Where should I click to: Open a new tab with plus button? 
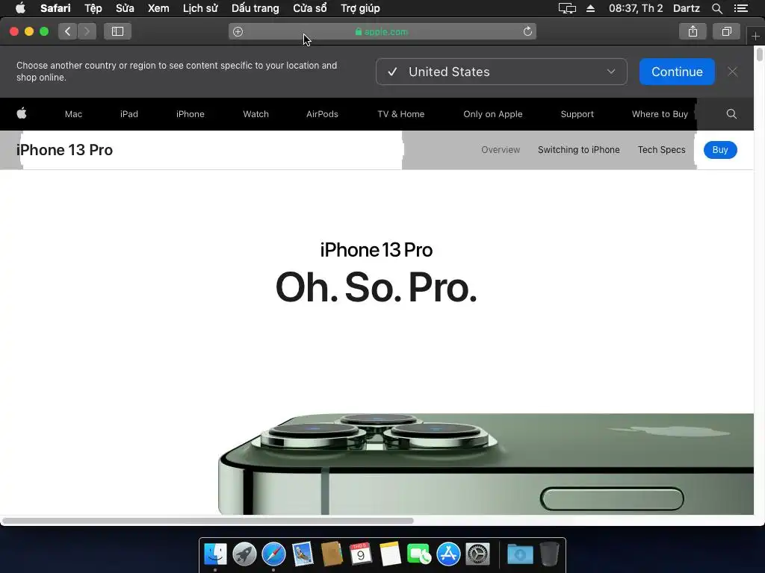pos(755,36)
